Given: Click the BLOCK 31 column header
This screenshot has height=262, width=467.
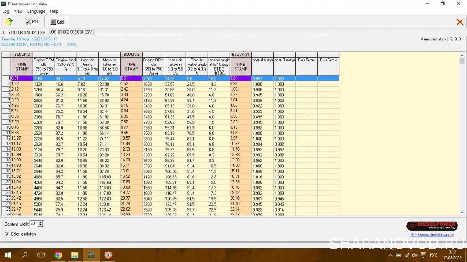Looking at the screenshot, I should (x=241, y=55).
